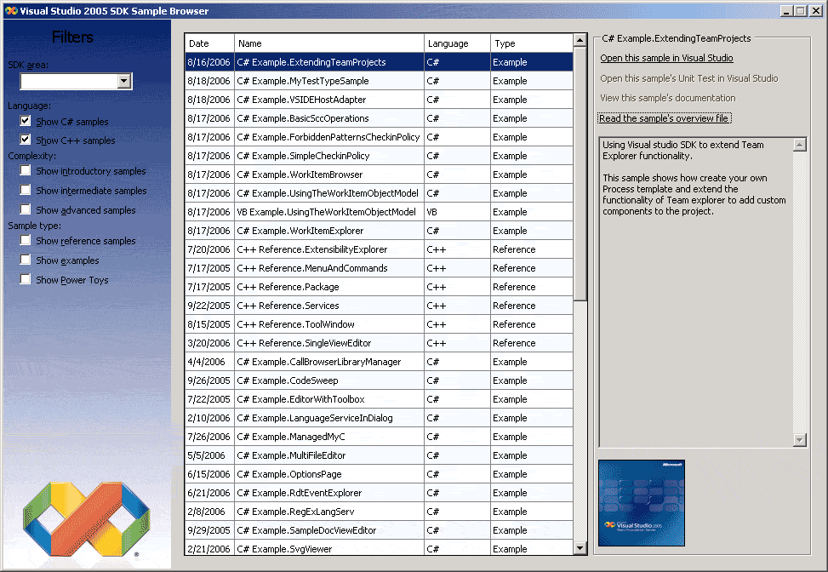Select C++ Reference.Services row
The height and width of the screenshot is (572, 828).
tap(379, 306)
